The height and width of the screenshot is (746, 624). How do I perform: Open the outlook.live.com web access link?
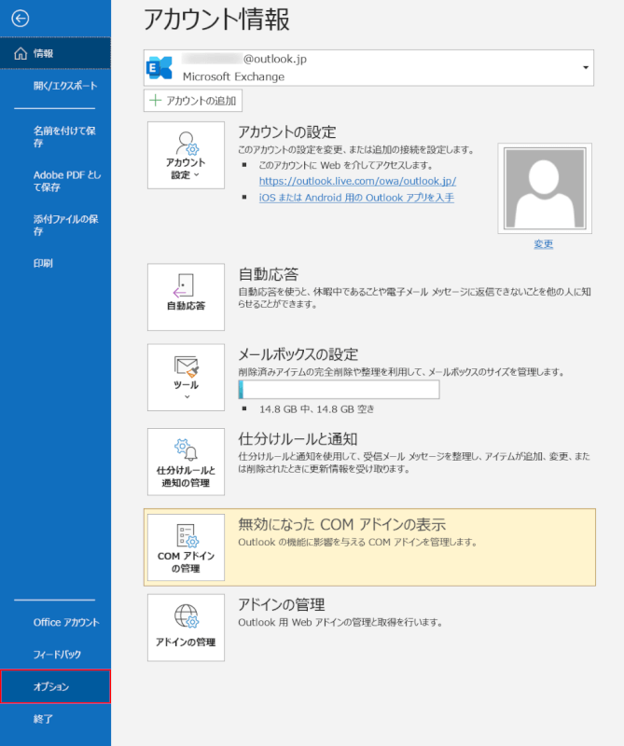(357, 181)
